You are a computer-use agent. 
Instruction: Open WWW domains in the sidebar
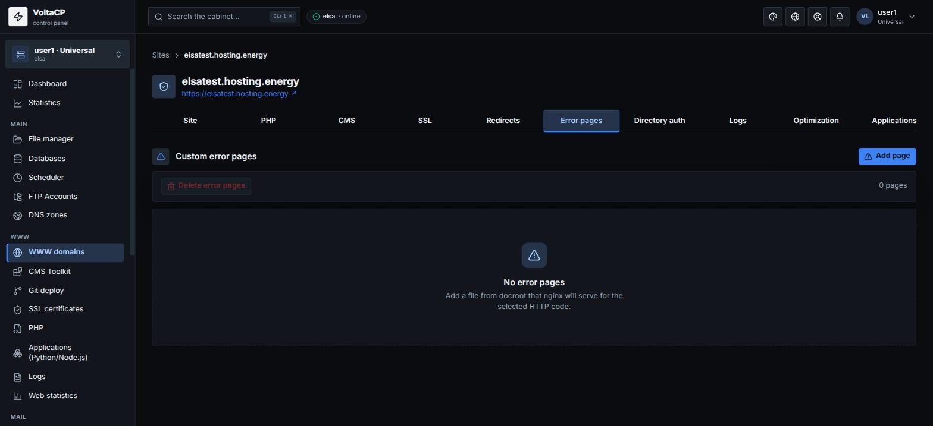(65, 253)
